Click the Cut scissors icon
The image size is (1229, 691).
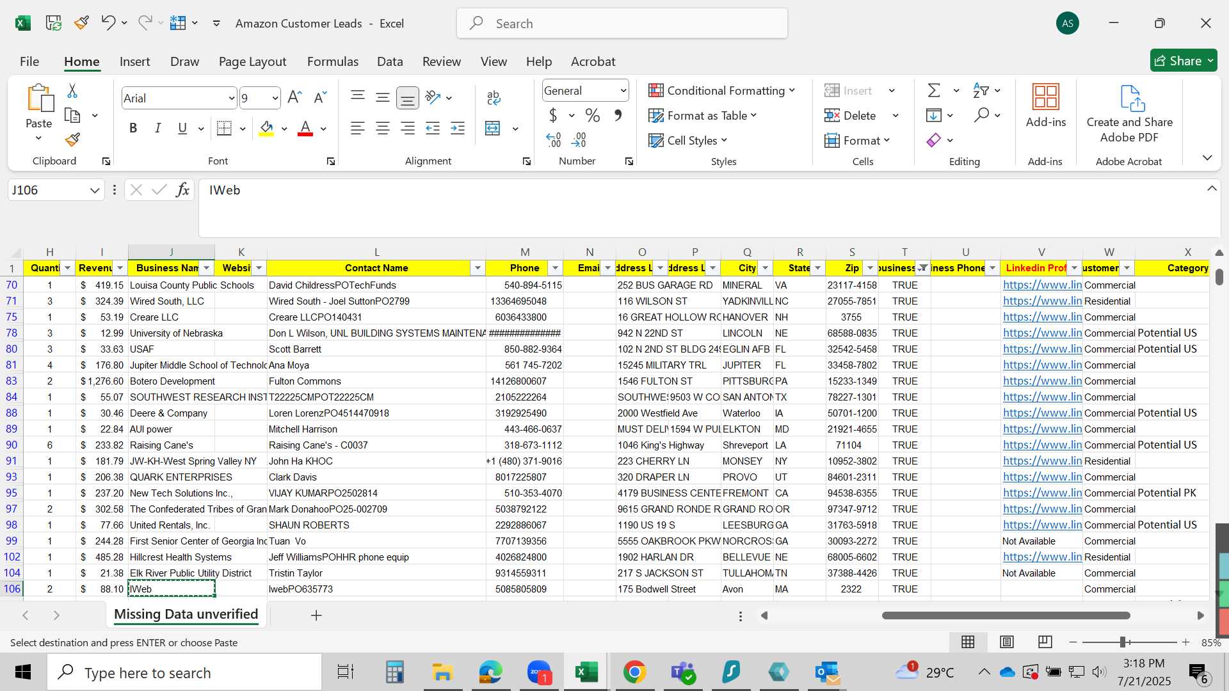pos(72,91)
